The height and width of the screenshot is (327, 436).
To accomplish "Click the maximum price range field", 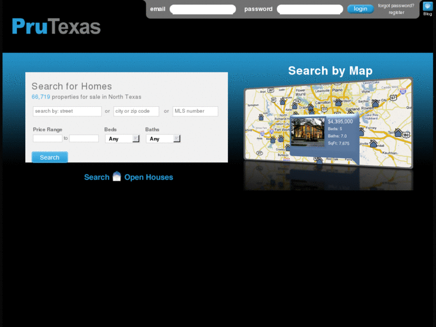I will pyautogui.click(x=84, y=139).
